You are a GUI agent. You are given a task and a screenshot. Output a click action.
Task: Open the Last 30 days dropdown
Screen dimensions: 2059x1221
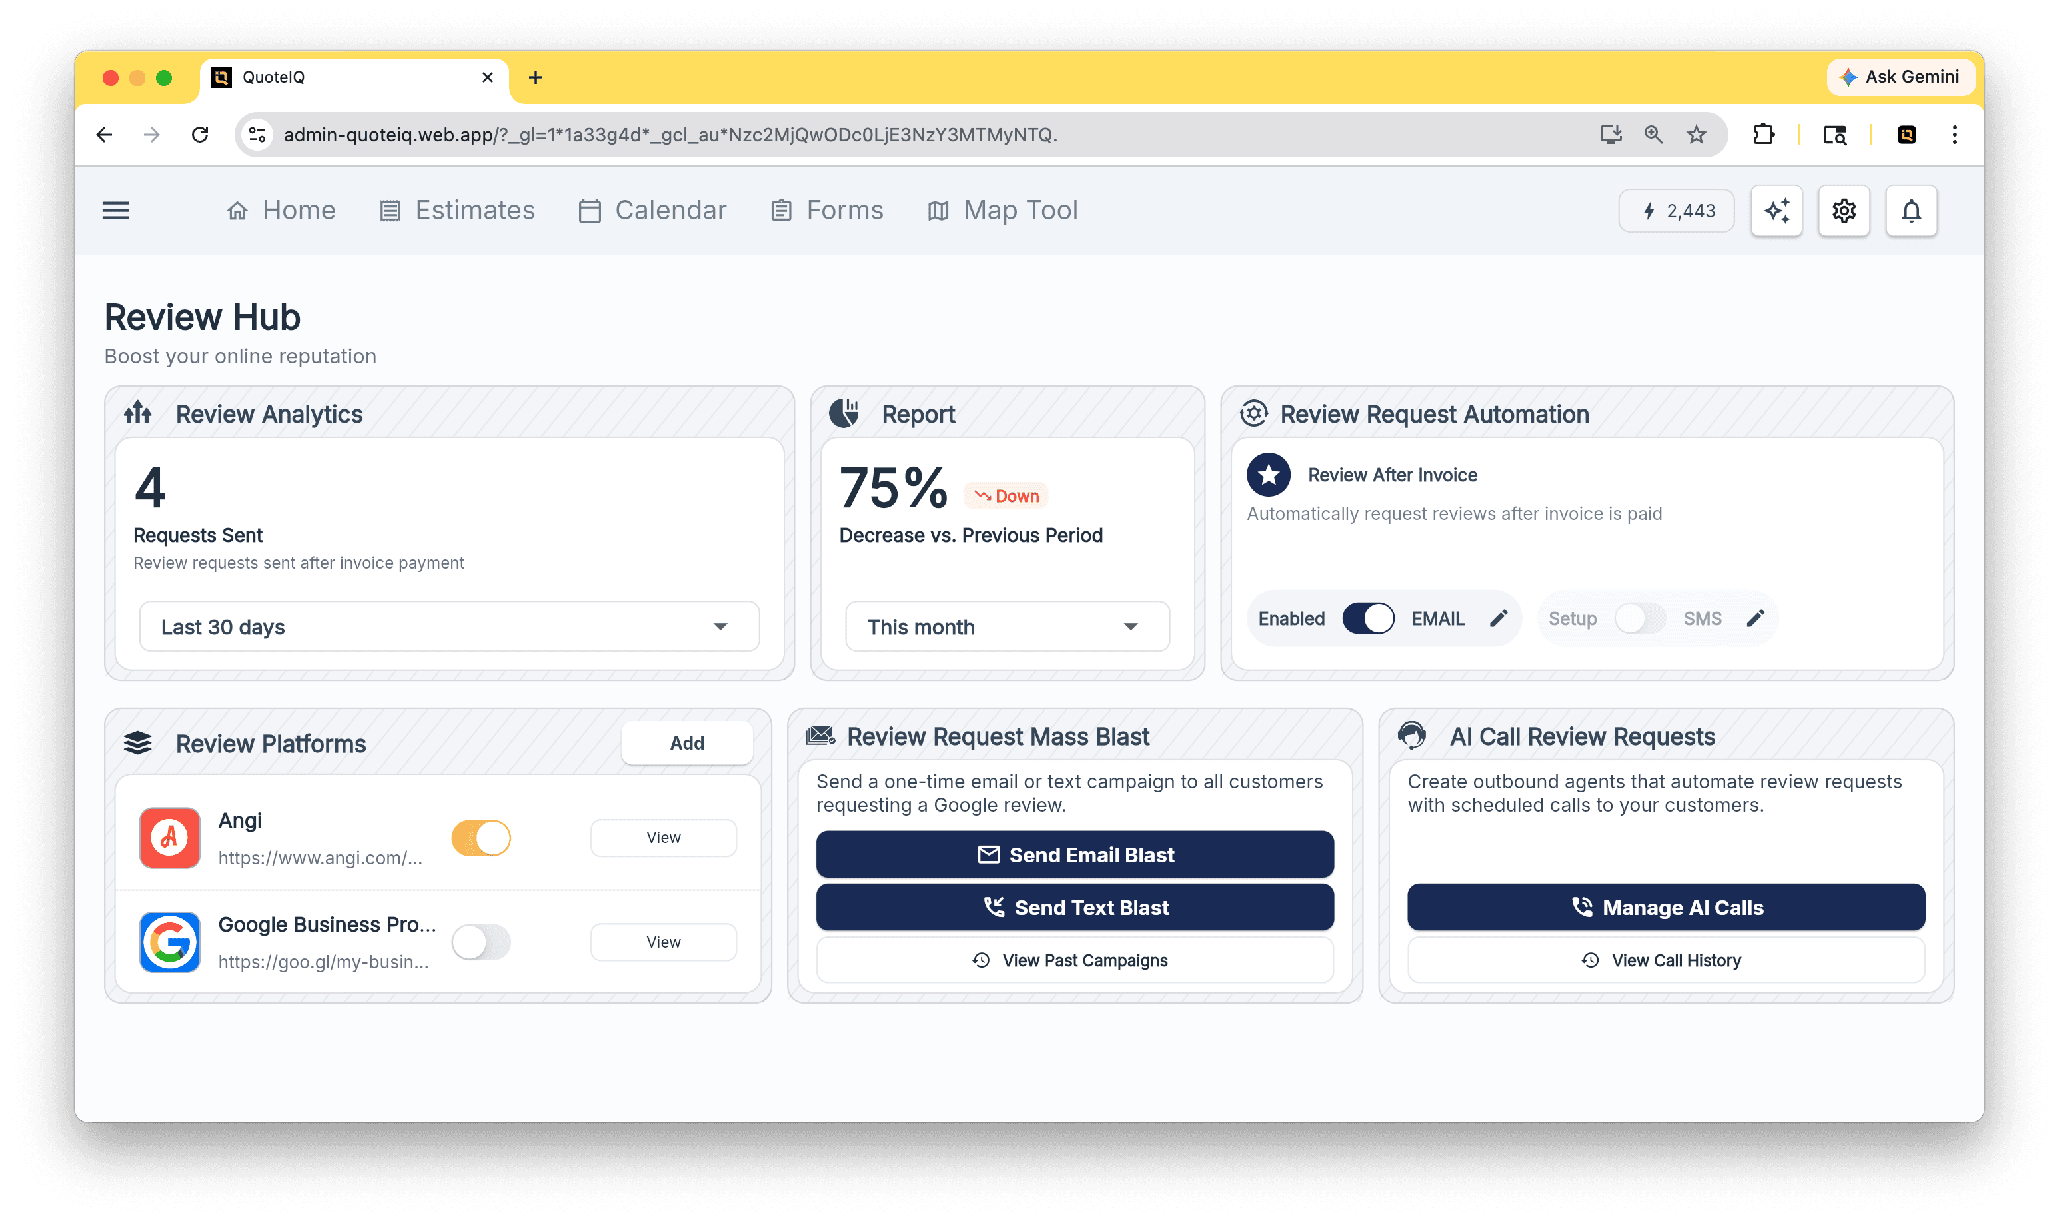[449, 626]
